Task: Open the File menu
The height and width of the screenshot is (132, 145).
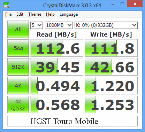Action: pyautogui.click(x=8, y=14)
